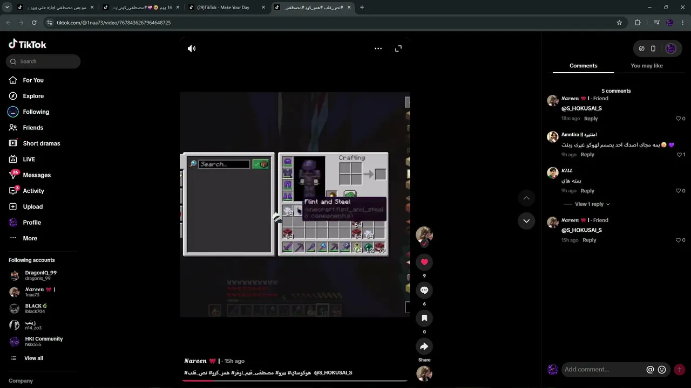
Task: Open Short dramas section
Action: click(x=41, y=143)
